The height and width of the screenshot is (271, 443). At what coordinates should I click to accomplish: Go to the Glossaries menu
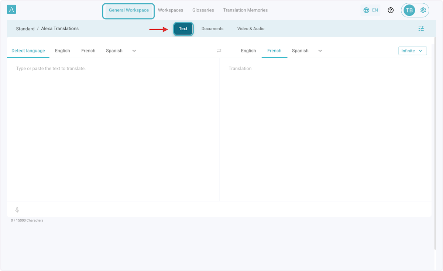[203, 10]
